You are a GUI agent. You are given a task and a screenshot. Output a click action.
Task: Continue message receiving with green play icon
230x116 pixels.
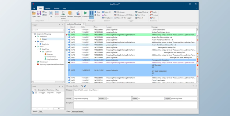click(85, 14)
